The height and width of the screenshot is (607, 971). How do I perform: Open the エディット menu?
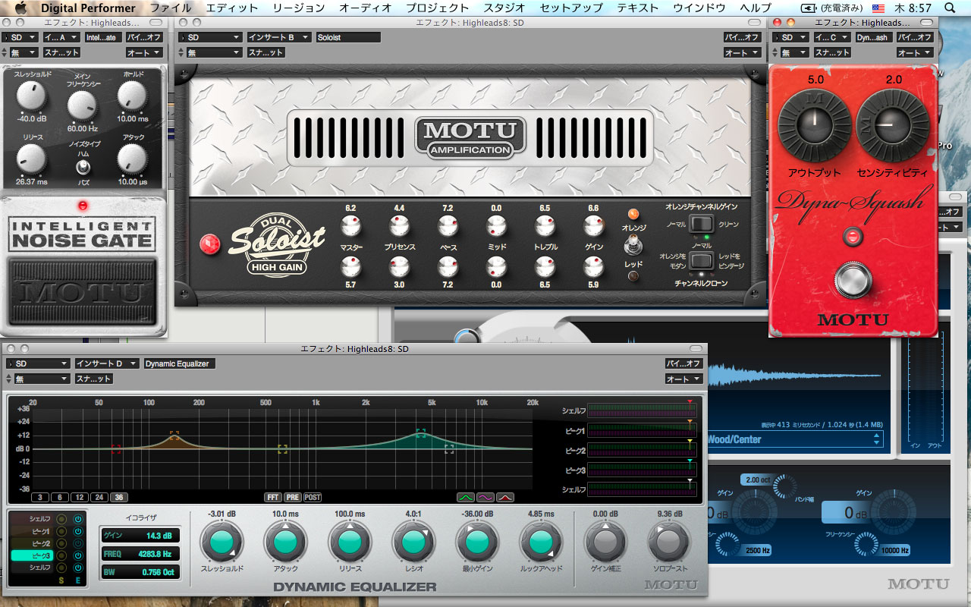coord(231,8)
